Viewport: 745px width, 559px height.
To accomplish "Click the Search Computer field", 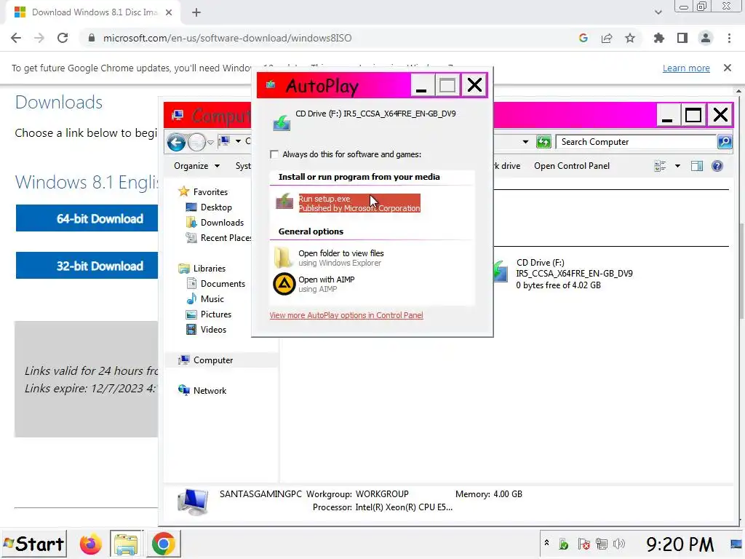I will click(x=636, y=142).
